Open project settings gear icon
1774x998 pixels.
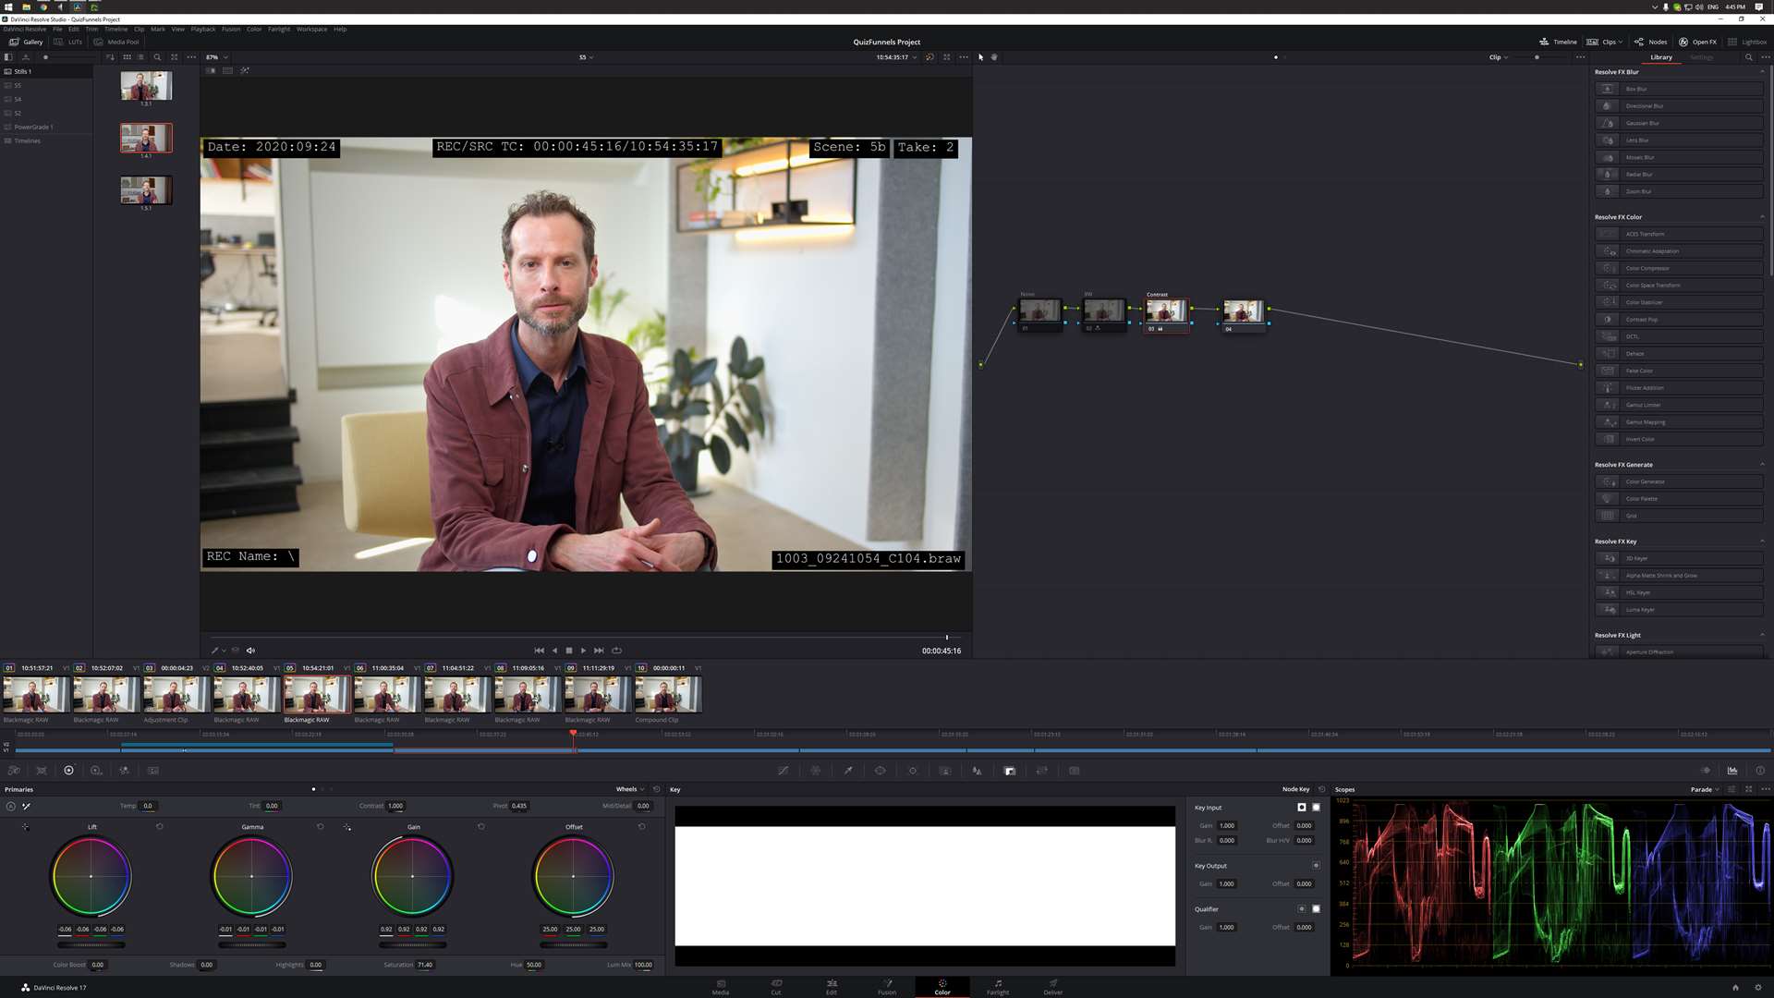[x=1758, y=988]
